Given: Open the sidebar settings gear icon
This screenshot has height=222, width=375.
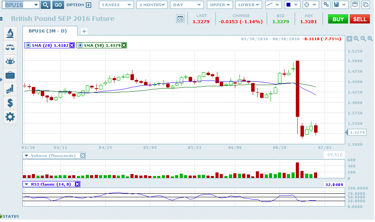Looking at the screenshot, I should (x=10, y=117).
